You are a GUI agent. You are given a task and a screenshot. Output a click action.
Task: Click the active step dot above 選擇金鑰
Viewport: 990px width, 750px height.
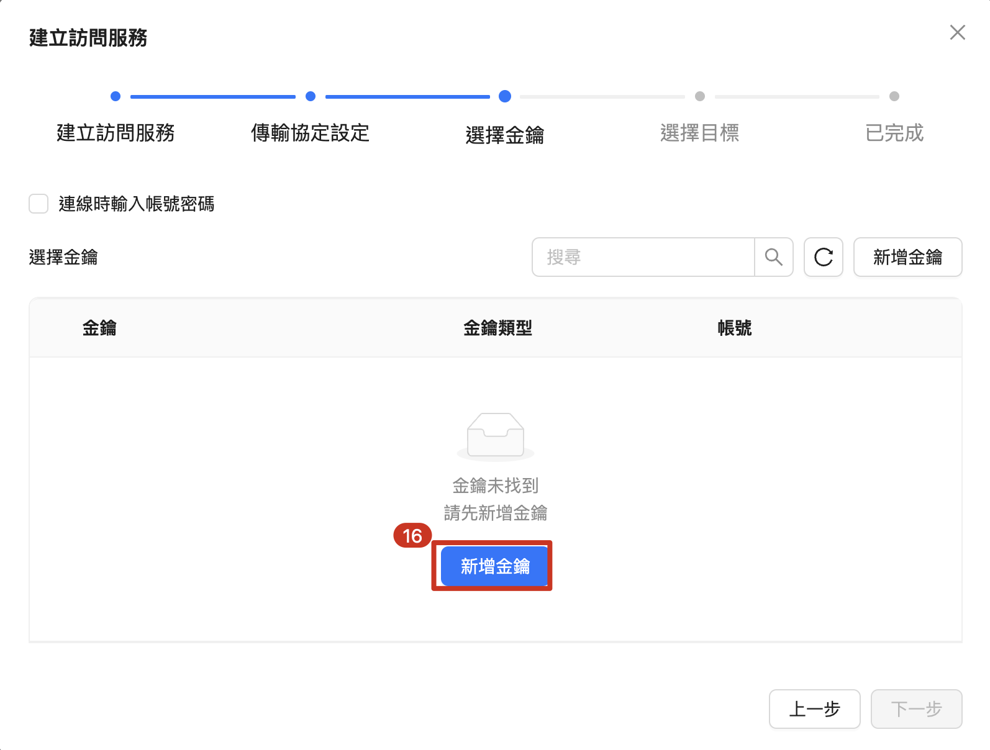click(x=505, y=96)
